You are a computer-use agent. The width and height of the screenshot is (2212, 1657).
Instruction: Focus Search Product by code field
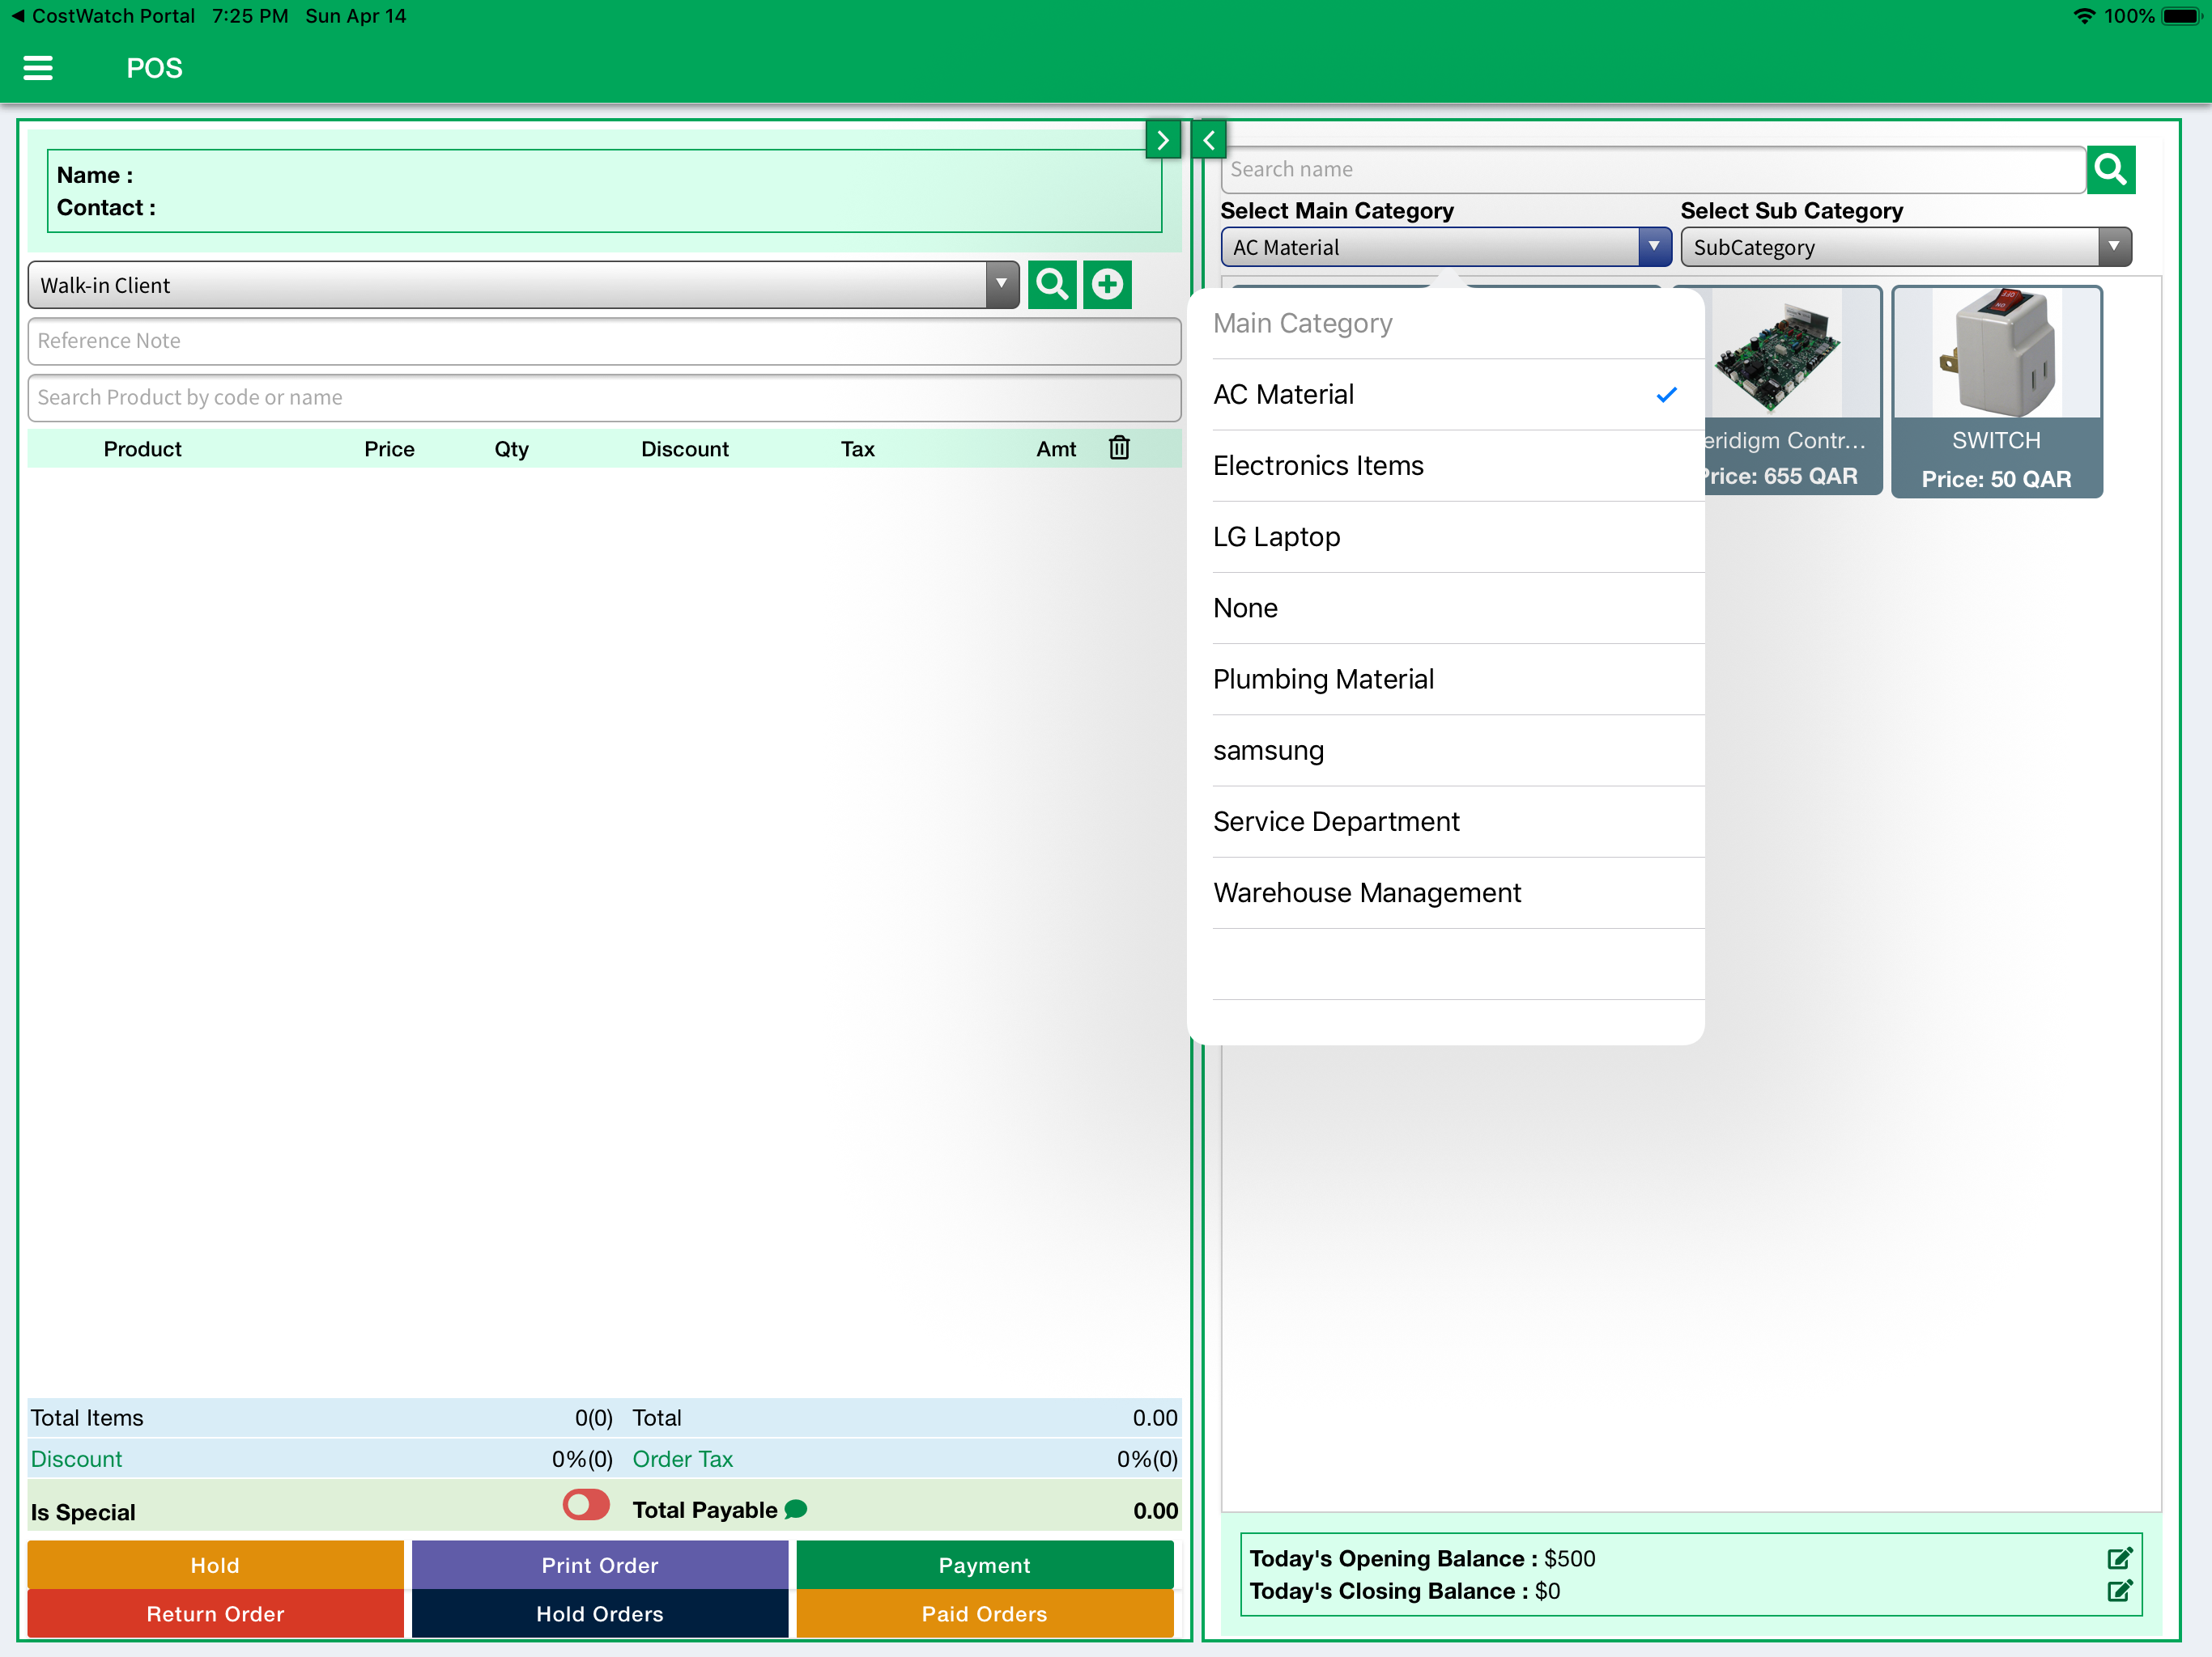tap(604, 396)
